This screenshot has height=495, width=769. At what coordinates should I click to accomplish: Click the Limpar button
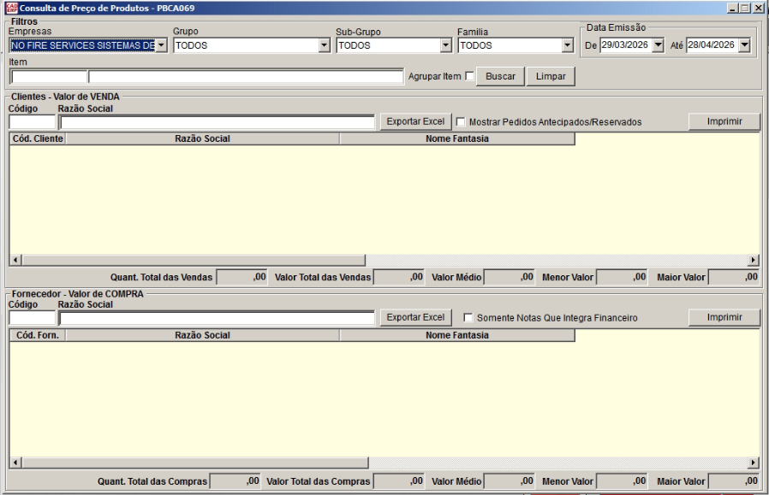point(551,76)
